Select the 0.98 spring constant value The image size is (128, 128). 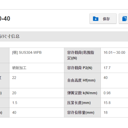click(107, 93)
